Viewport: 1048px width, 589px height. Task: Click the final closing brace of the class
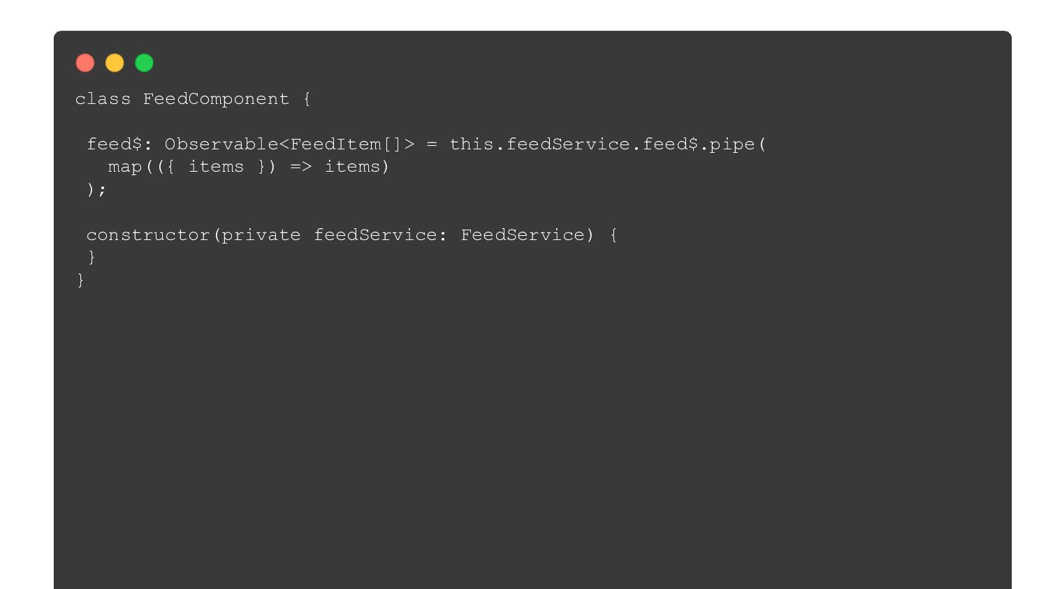click(80, 281)
